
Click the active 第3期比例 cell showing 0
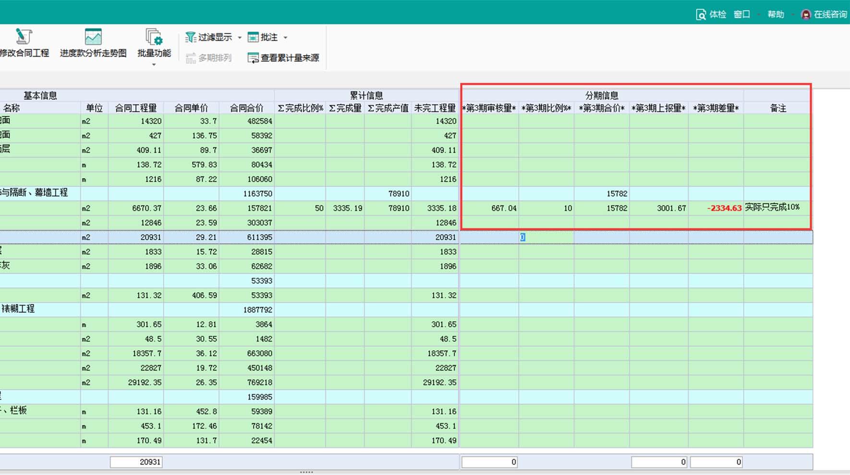coord(546,237)
